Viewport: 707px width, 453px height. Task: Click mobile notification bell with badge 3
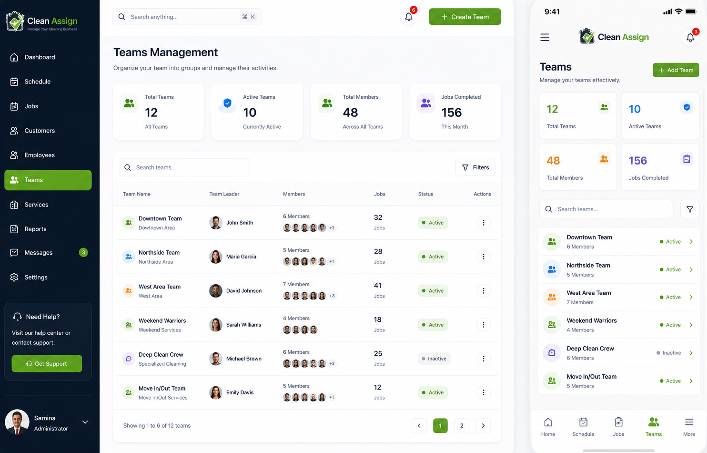(x=690, y=37)
